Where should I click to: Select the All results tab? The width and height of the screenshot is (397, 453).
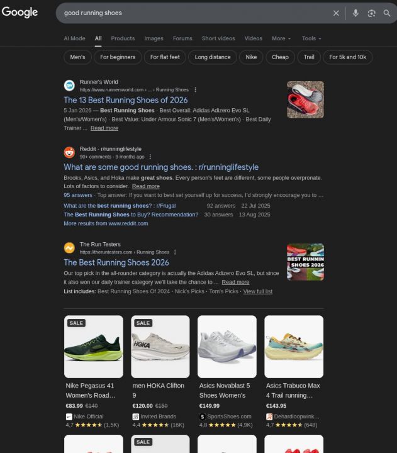point(98,38)
